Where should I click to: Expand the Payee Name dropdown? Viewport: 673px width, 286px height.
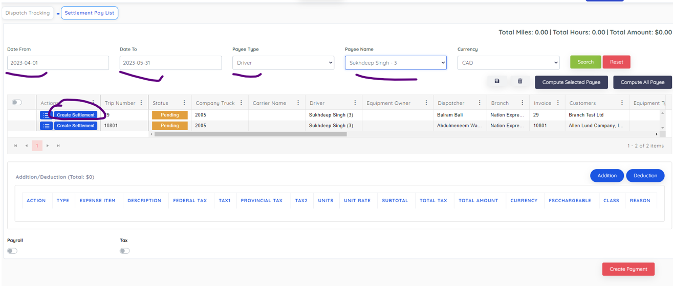[396, 63]
